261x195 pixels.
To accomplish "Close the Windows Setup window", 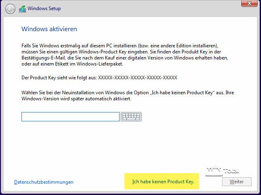I will pos(249,3).
